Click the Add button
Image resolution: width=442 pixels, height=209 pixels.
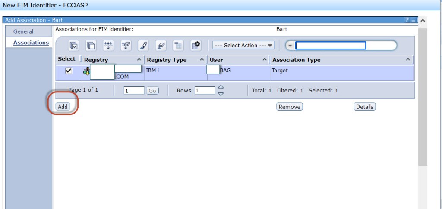pyautogui.click(x=63, y=107)
